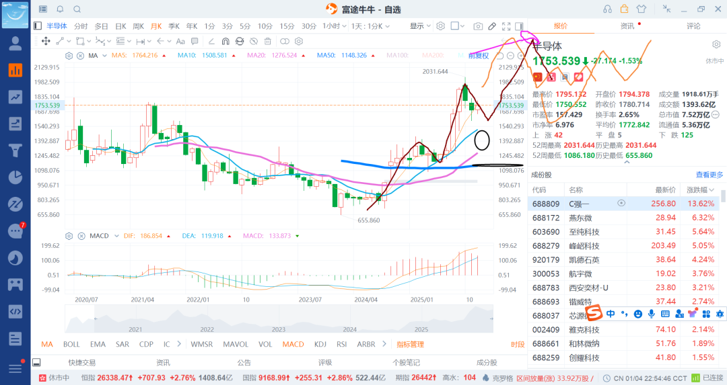
Task: Toggle the right side panel layout icon
Action: pos(519,26)
